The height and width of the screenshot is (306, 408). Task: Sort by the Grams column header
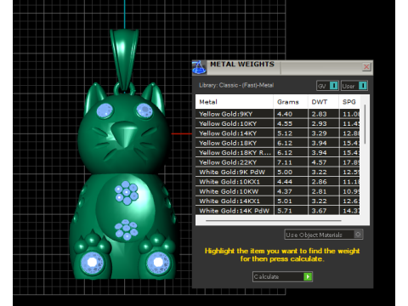pyautogui.click(x=291, y=102)
